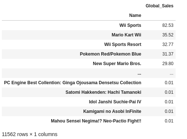187x139 pixels.
Task: Select New Super Mario Bros. row label
Action: 117,64
